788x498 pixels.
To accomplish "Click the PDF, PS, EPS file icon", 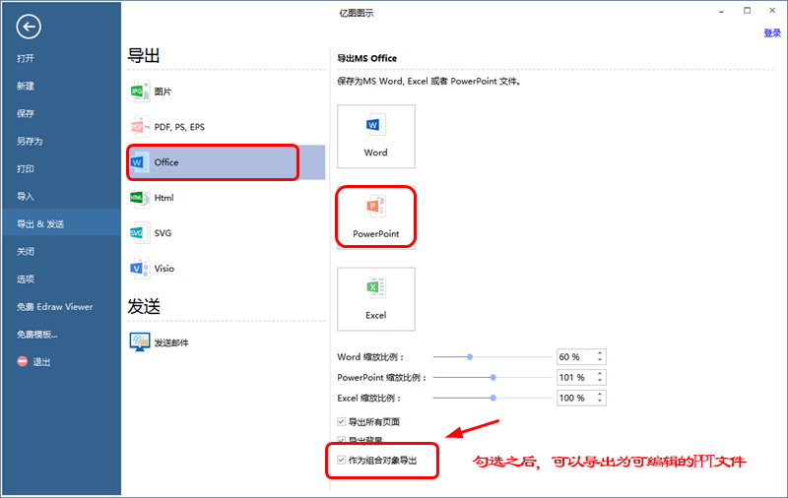I will 140,127.
